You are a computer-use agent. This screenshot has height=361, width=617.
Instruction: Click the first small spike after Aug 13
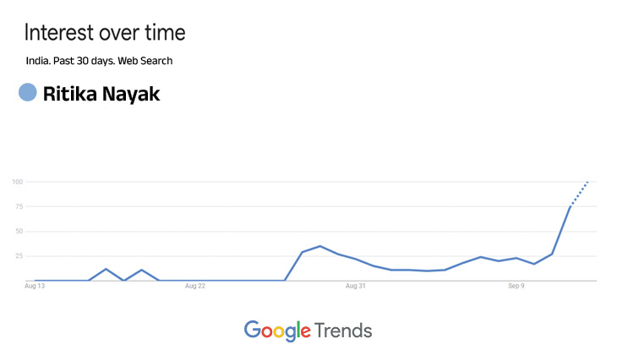(x=106, y=269)
